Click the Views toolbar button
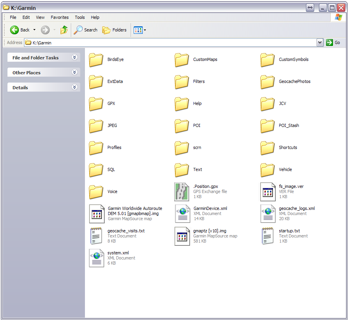 tap(138, 30)
